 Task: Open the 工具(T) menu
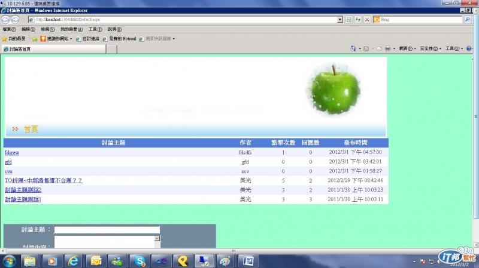tap(95, 29)
